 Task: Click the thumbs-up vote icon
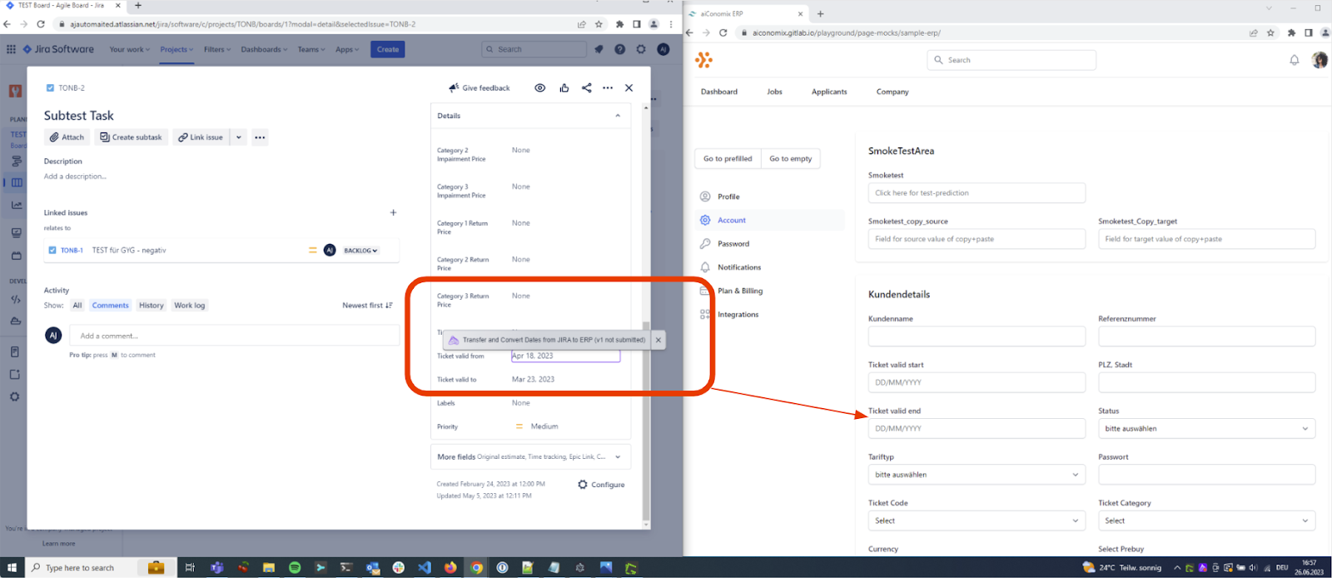(x=564, y=87)
